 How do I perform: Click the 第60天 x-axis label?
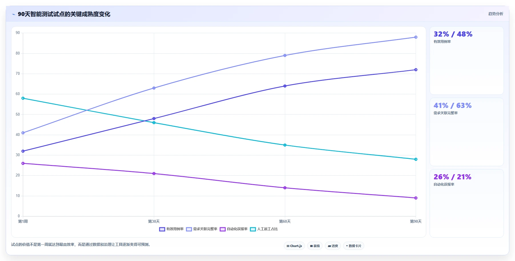coord(285,222)
